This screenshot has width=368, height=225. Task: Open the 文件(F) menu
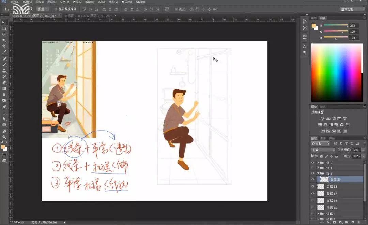coord(15,2)
